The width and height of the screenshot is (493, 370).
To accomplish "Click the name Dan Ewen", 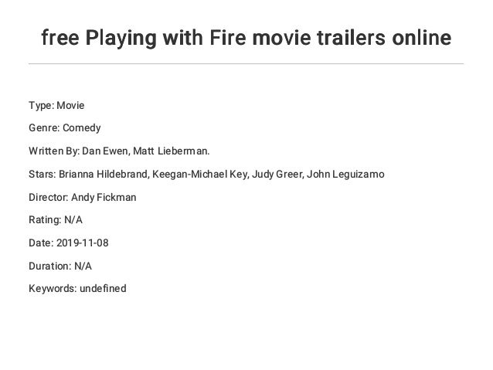I will pyautogui.click(x=105, y=151).
